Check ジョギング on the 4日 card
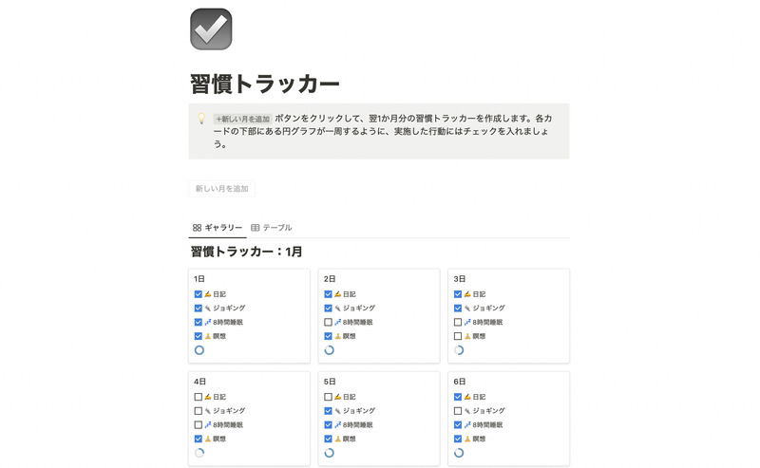Image resolution: width=760 pixels, height=468 pixels. pos(199,411)
